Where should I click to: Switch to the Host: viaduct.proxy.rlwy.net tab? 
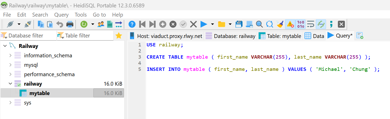coord(166,36)
